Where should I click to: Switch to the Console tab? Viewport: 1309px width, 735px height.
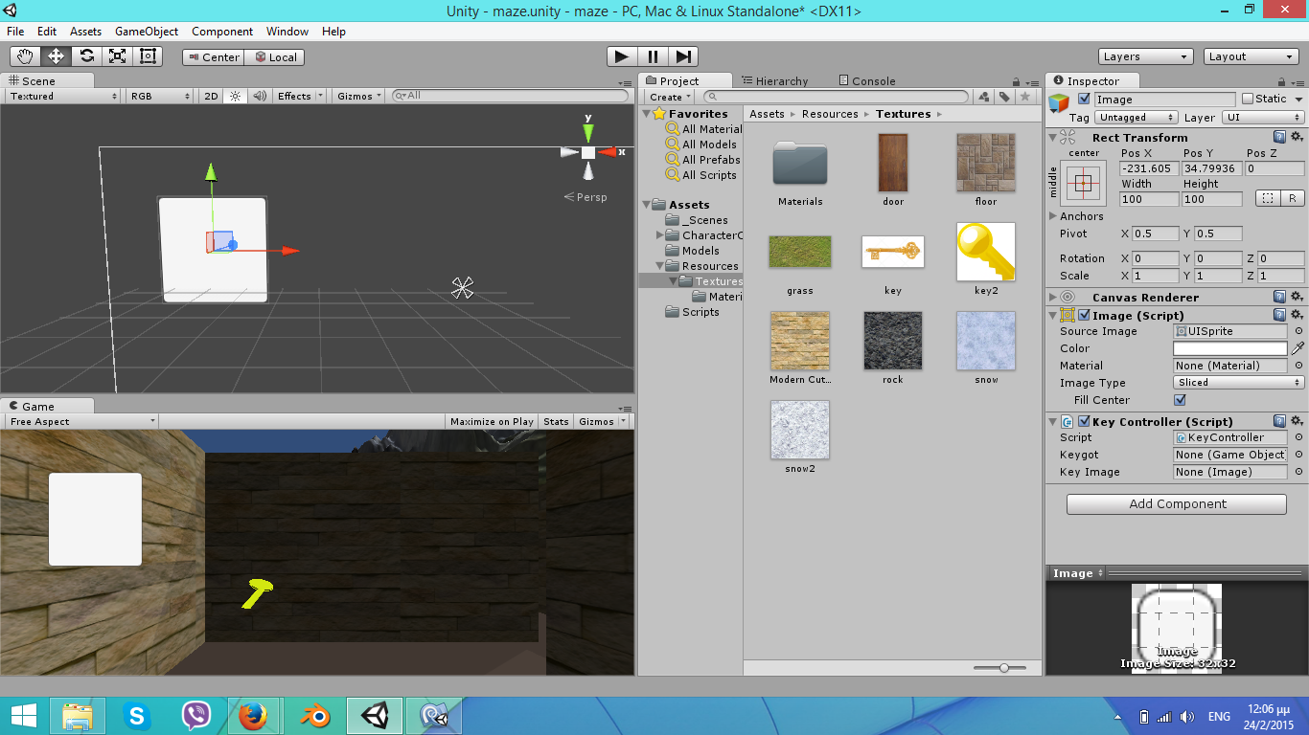coord(867,81)
